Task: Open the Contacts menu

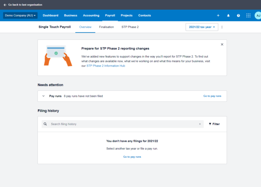Action: point(145,16)
